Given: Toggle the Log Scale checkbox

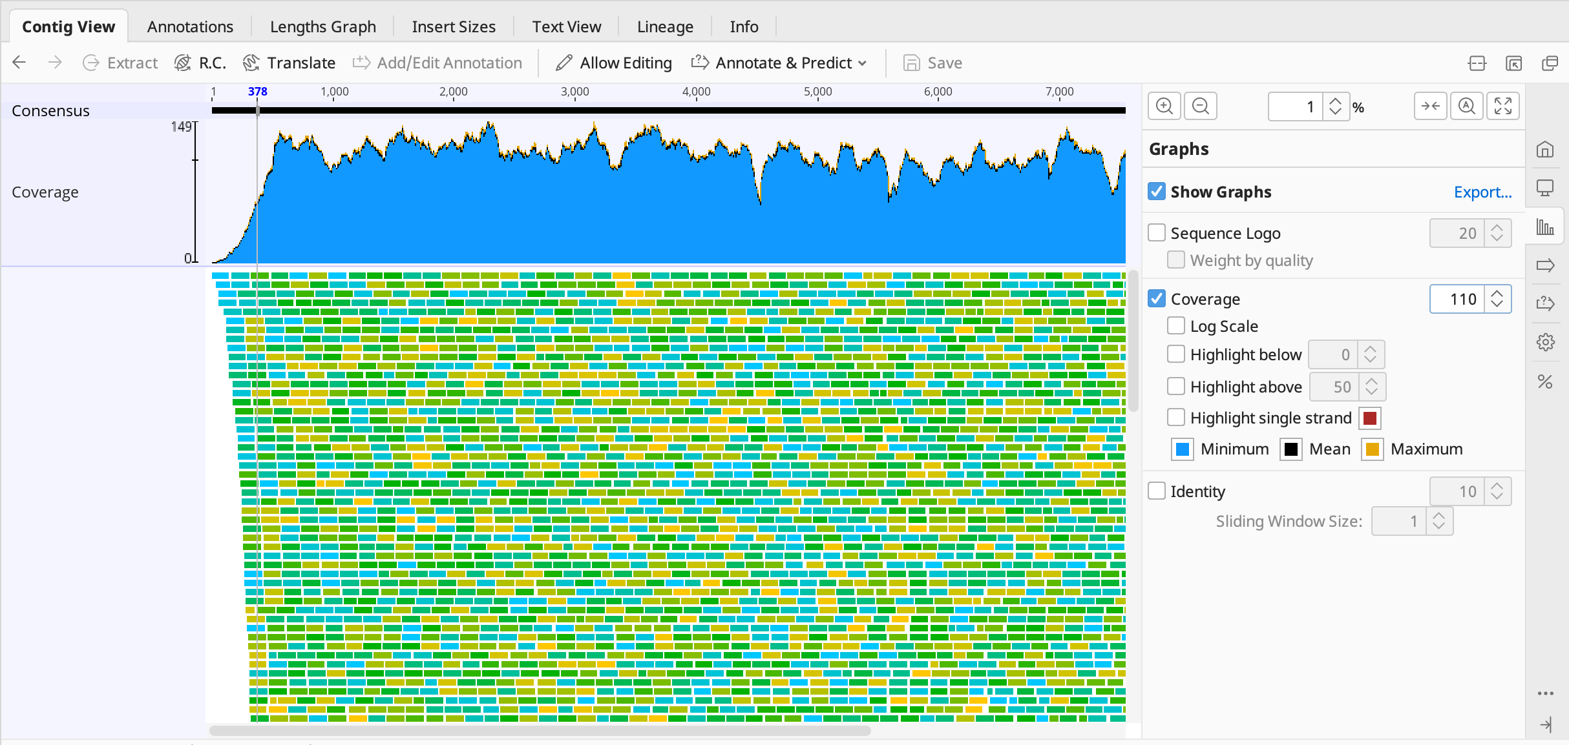Looking at the screenshot, I should click(x=1176, y=325).
